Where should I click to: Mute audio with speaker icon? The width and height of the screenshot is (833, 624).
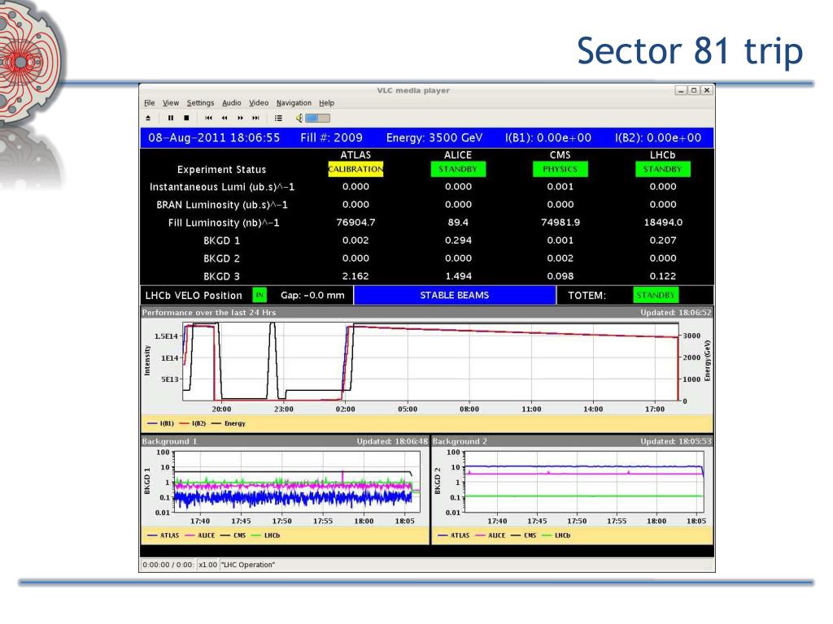click(x=299, y=118)
